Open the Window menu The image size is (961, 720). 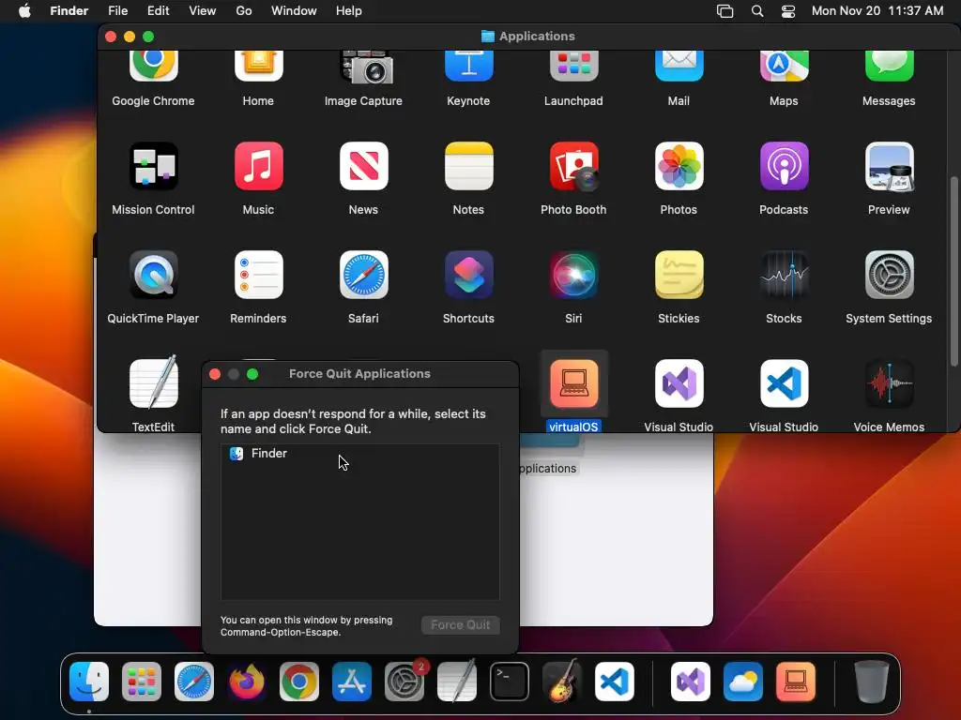click(x=294, y=11)
